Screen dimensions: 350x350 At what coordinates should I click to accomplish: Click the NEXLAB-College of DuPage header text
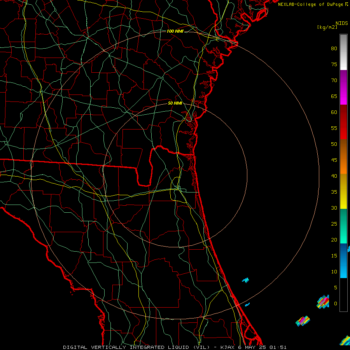tap(310, 4)
